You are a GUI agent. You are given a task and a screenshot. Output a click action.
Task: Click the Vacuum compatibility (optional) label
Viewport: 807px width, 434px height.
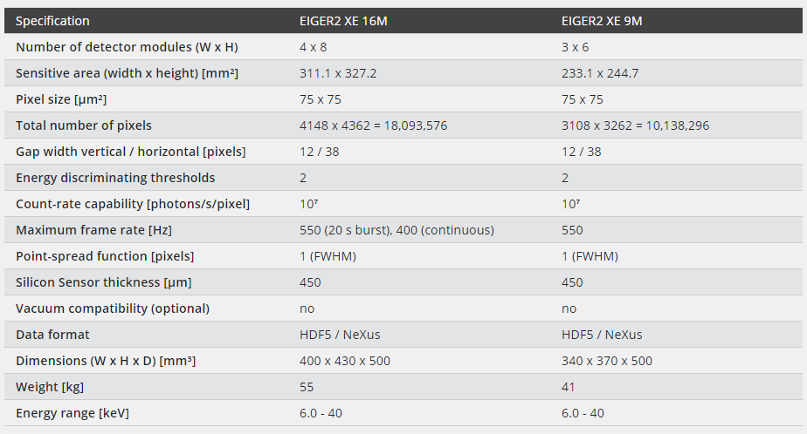point(113,309)
